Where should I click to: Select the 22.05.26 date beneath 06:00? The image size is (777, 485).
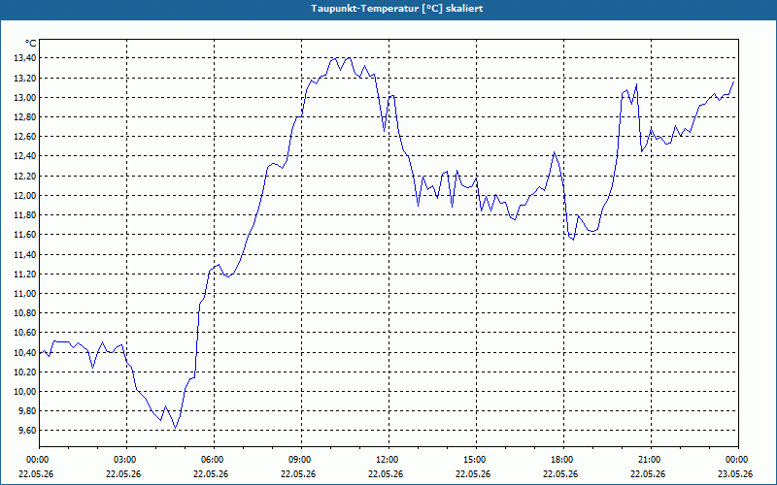211,473
